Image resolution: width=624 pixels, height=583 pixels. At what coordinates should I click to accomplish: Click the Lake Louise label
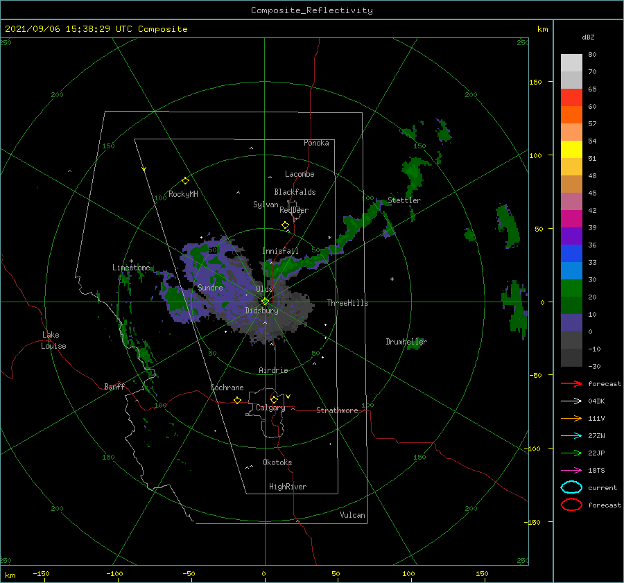pos(53,340)
